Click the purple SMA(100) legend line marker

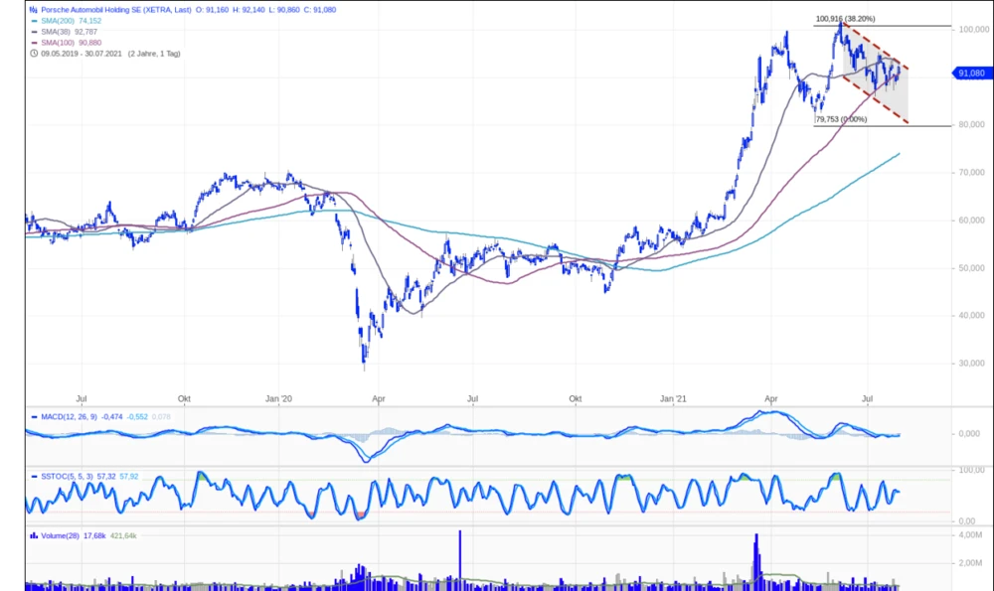(x=33, y=42)
